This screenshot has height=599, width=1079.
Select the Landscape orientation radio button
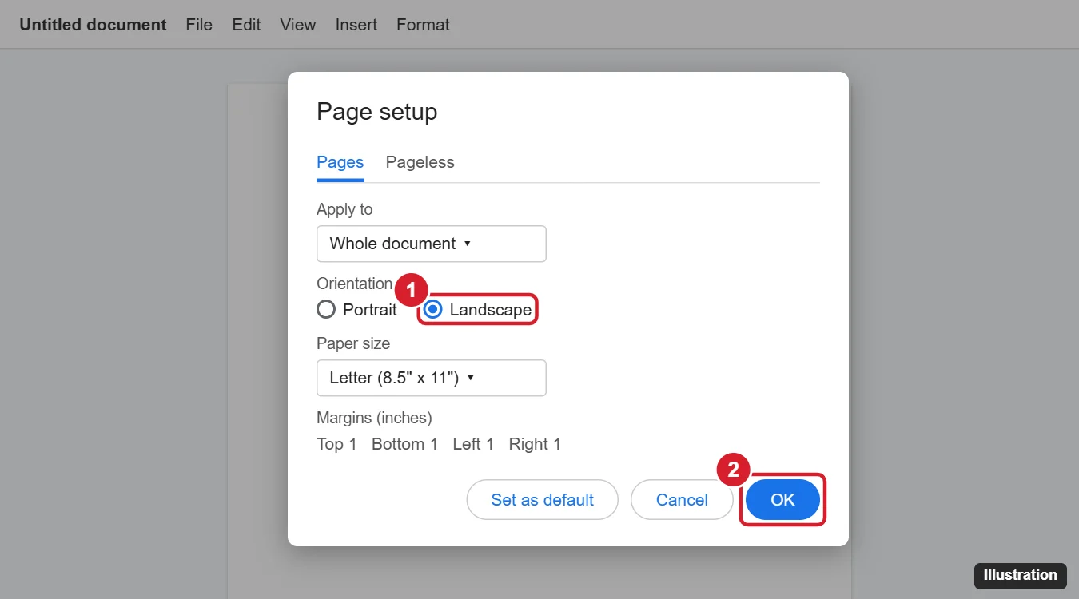[x=432, y=310]
